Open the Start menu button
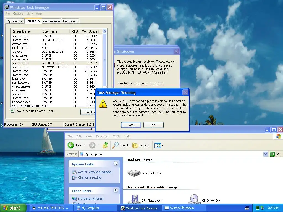This screenshot has width=283, height=212. click(x=13, y=208)
